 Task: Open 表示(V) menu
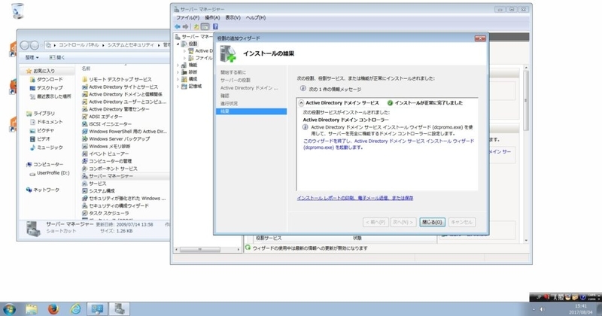point(233,17)
